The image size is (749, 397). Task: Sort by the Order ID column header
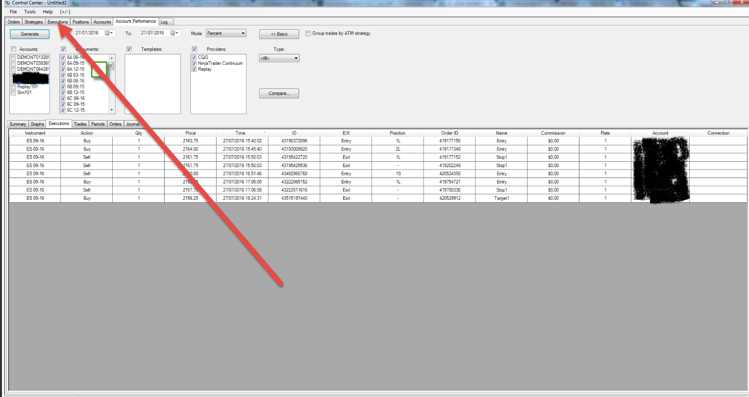pyautogui.click(x=450, y=133)
